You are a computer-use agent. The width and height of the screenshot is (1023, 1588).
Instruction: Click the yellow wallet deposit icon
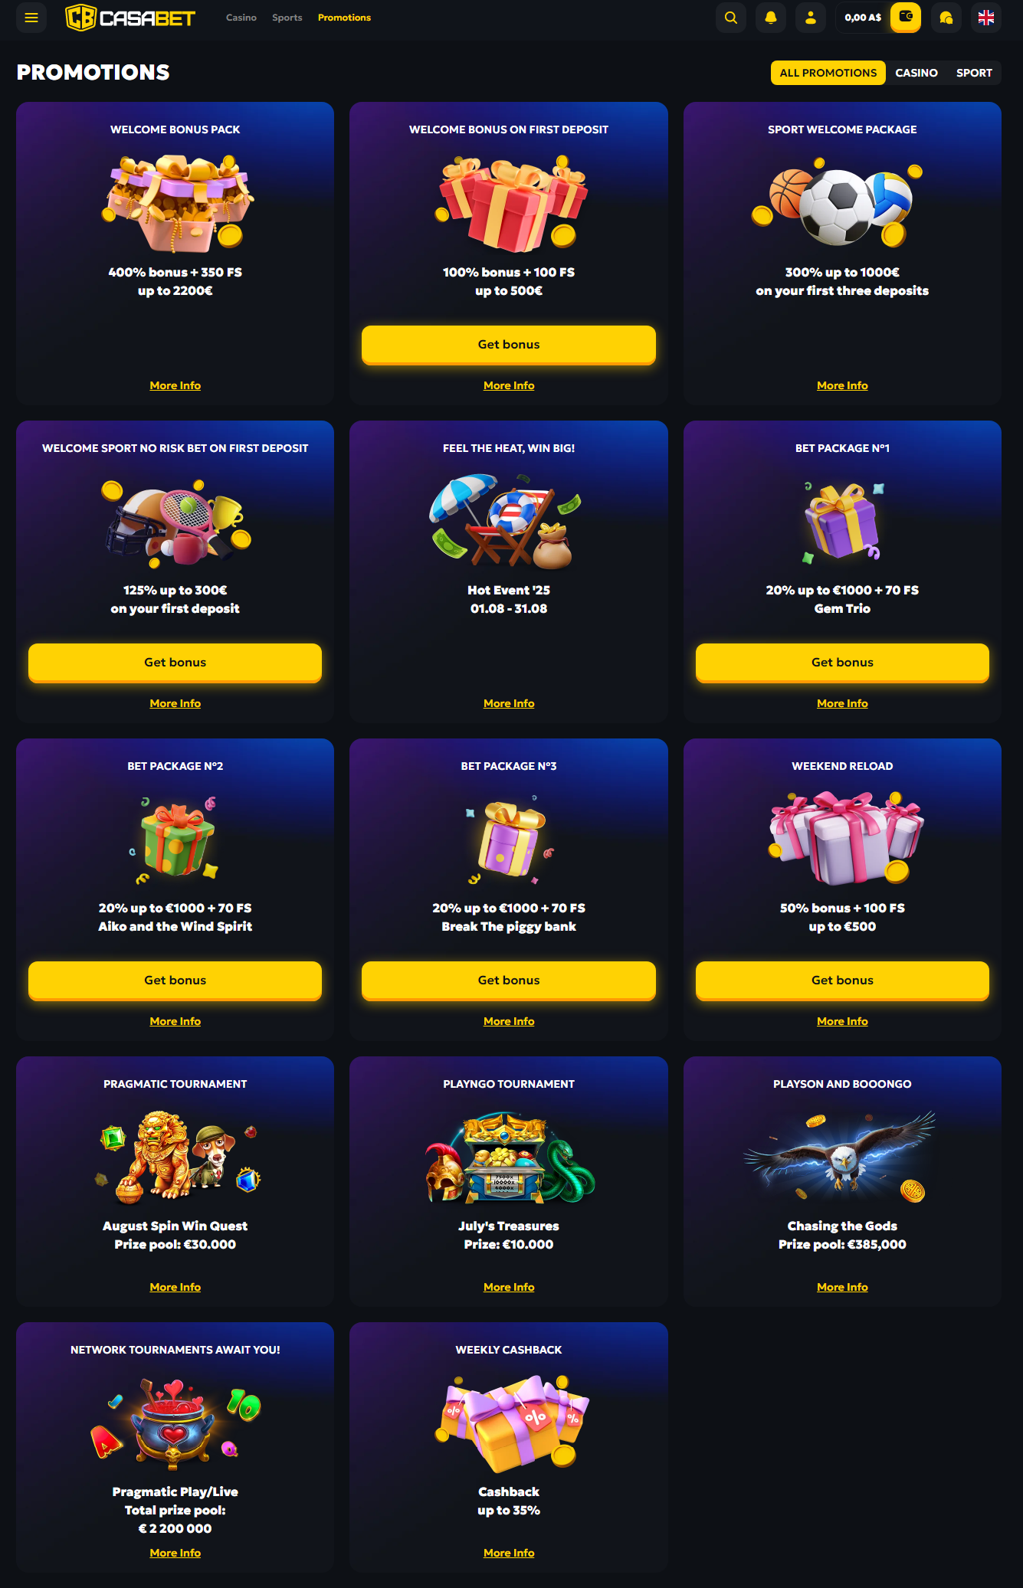(x=906, y=17)
